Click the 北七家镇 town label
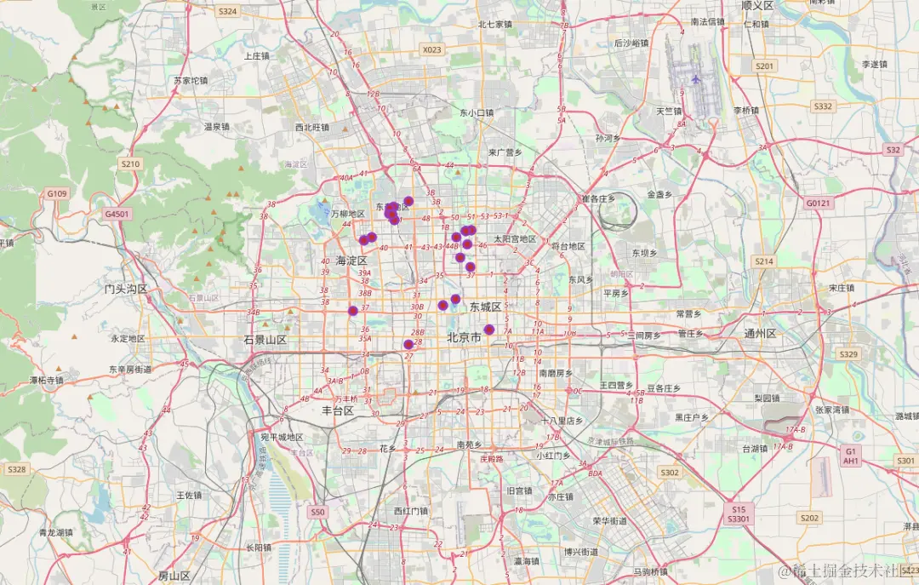Image resolution: width=919 pixels, height=585 pixels. pyautogui.click(x=495, y=24)
